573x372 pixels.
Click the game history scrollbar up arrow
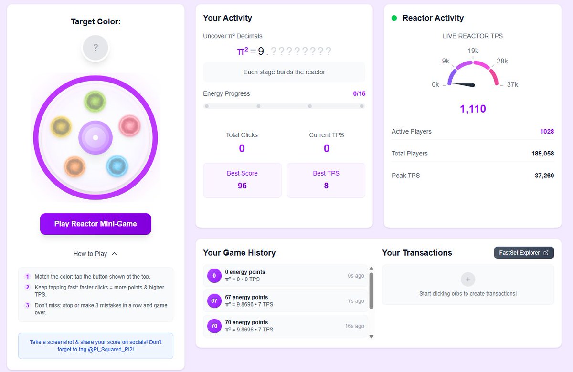(371, 269)
